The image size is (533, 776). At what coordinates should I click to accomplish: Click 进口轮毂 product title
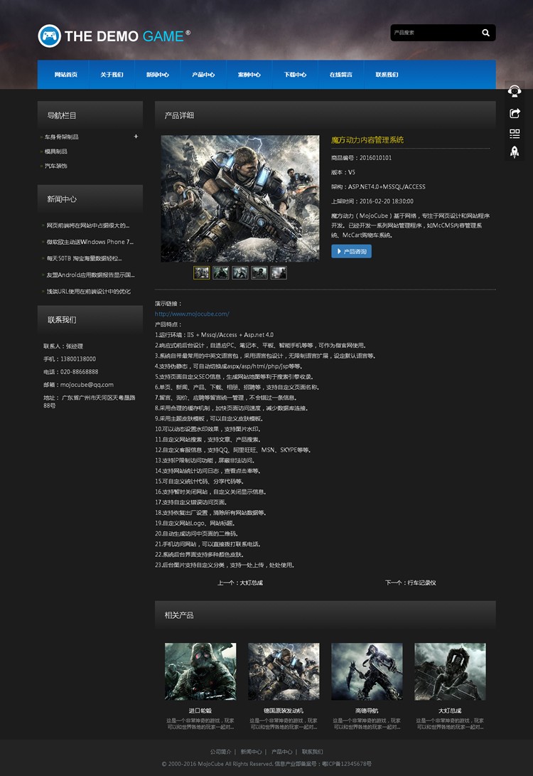pyautogui.click(x=200, y=711)
